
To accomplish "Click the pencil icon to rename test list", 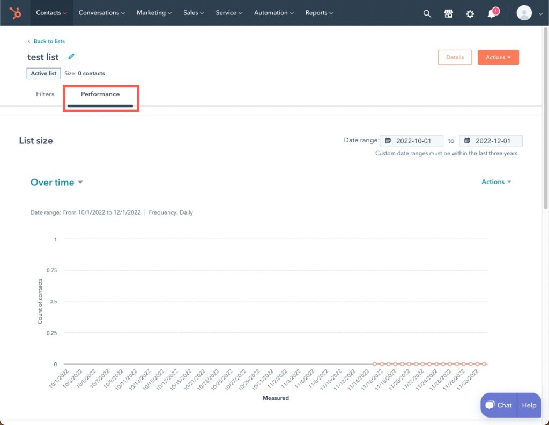I will 71,56.
